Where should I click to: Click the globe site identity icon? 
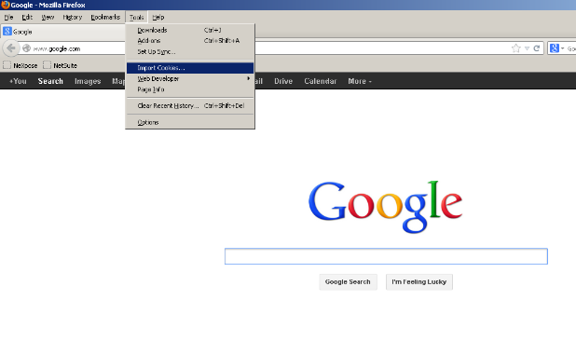coord(26,48)
